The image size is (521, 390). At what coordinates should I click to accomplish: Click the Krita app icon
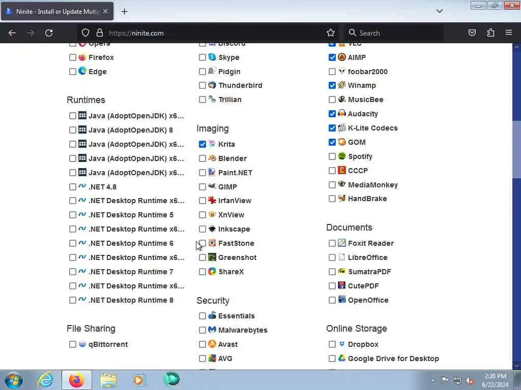coord(212,144)
